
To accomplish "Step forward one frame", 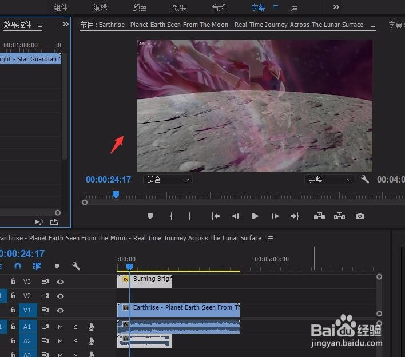I will [275, 216].
